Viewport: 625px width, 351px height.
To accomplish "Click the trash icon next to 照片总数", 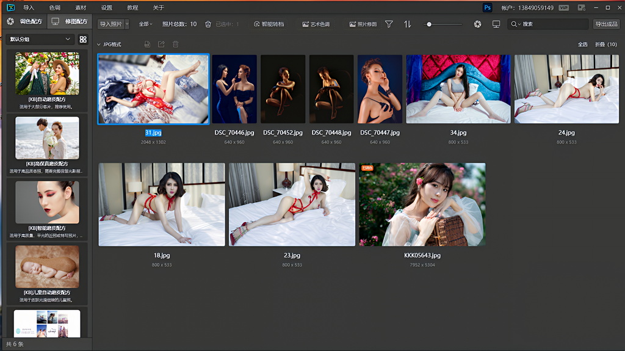I will [208, 24].
